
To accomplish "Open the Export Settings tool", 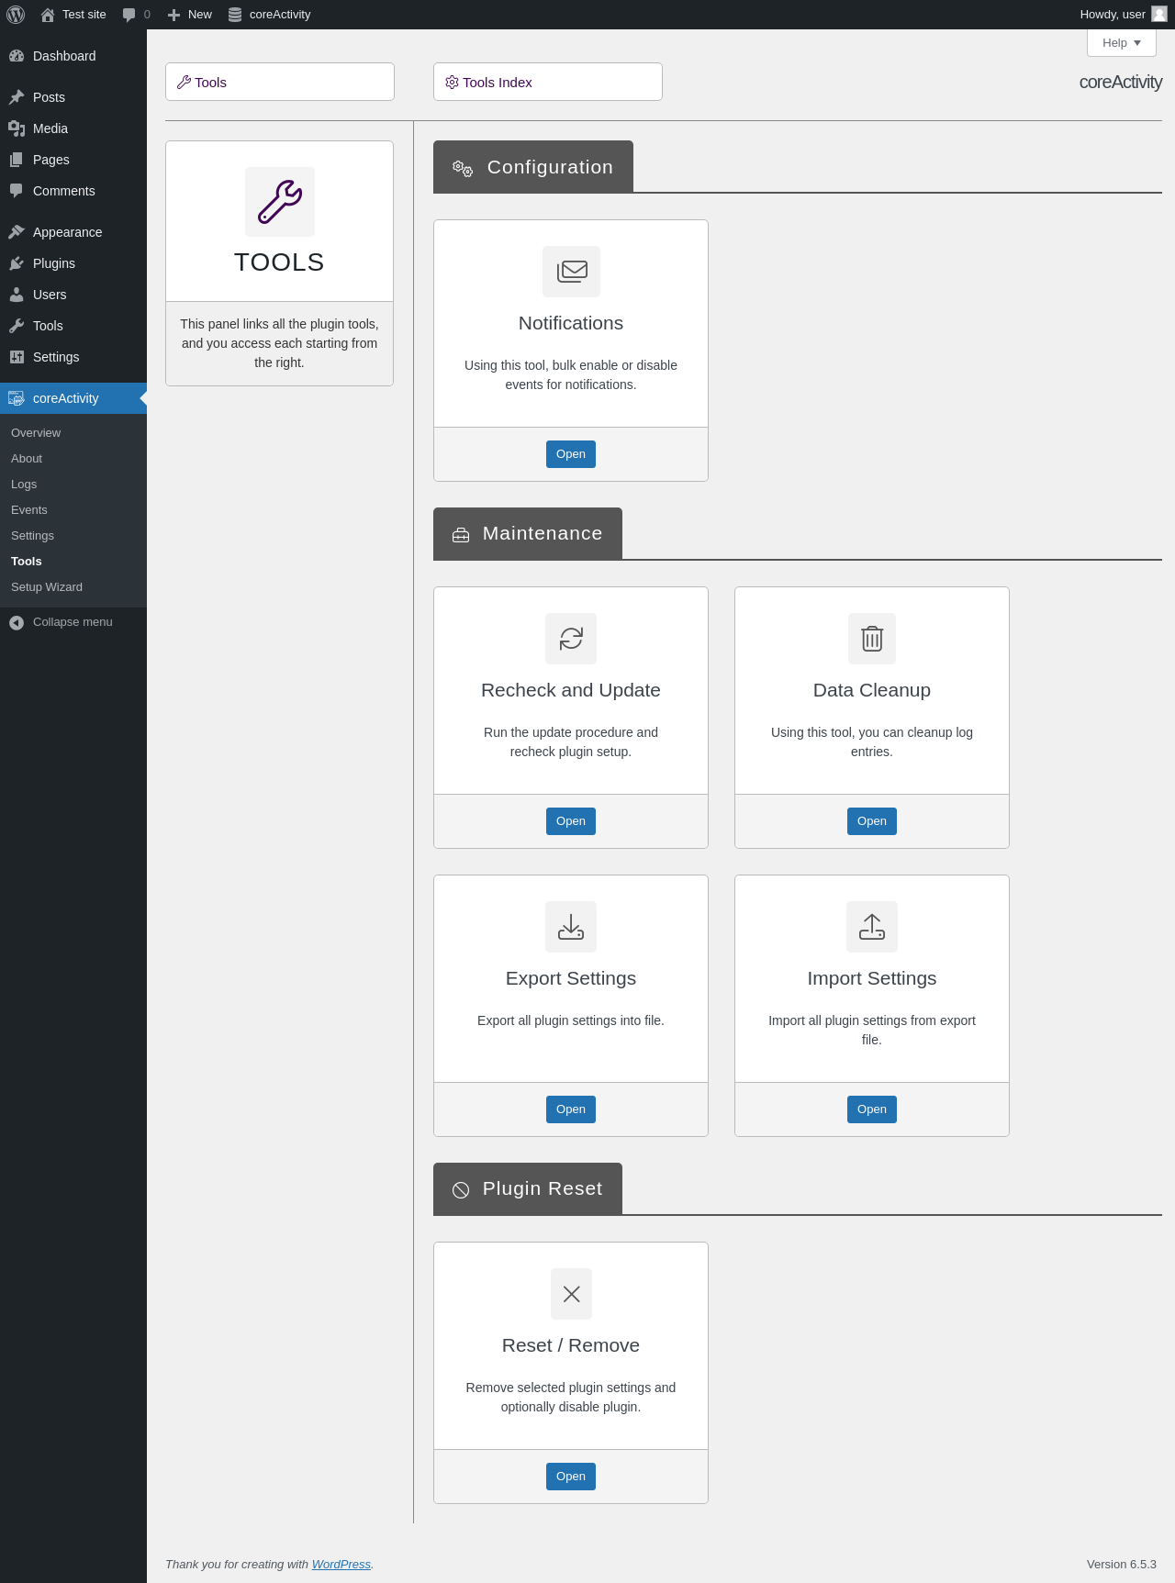I will coord(571,1109).
